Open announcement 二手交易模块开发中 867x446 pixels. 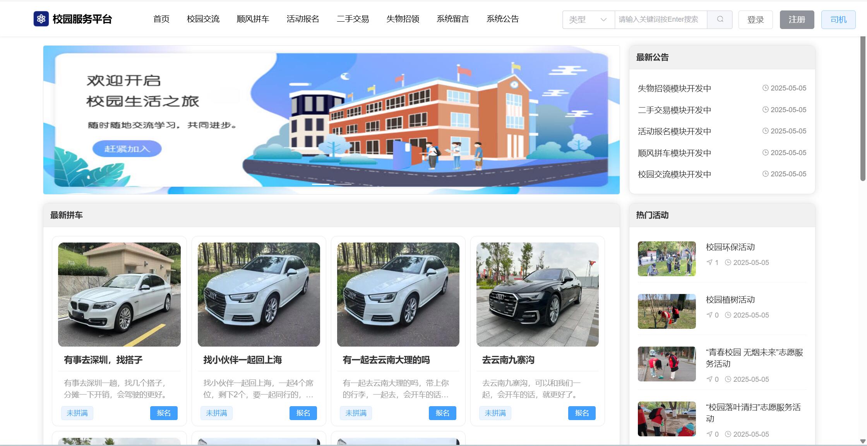[674, 110]
